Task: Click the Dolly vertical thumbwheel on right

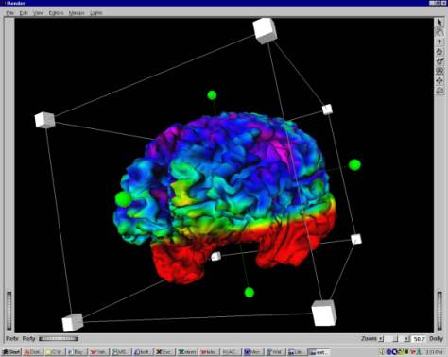Action: 439,311
